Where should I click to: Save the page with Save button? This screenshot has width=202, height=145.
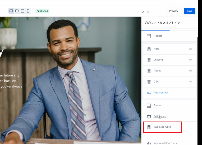[x=190, y=11]
